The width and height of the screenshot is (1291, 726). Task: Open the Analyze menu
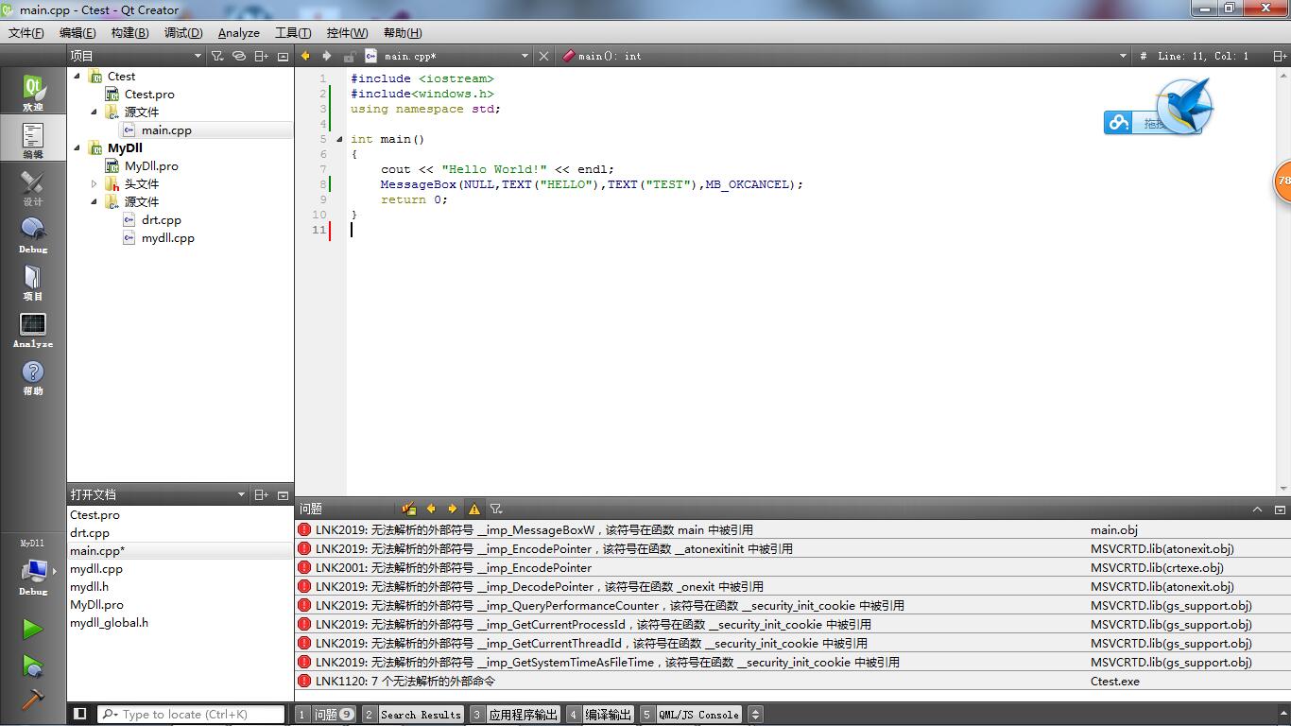pos(238,33)
